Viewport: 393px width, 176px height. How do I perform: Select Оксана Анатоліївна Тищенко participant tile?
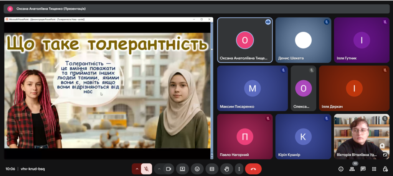coord(245,40)
